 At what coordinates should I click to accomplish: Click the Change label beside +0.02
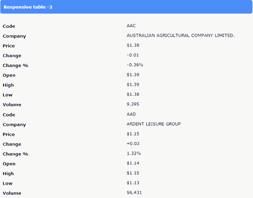point(12,144)
